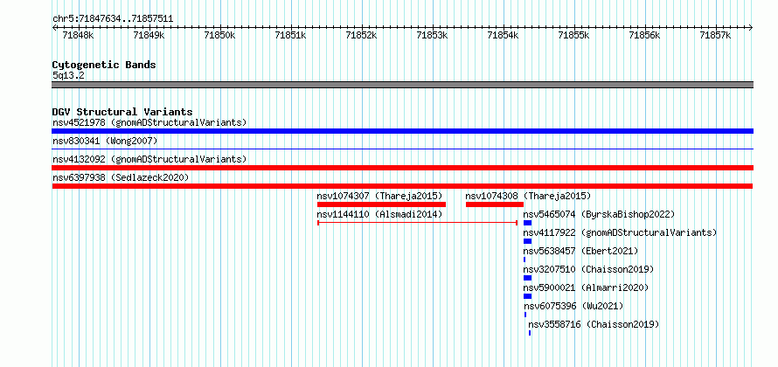Click the tiny blue marker of nsv5638457
778x367 pixels.
524,260
